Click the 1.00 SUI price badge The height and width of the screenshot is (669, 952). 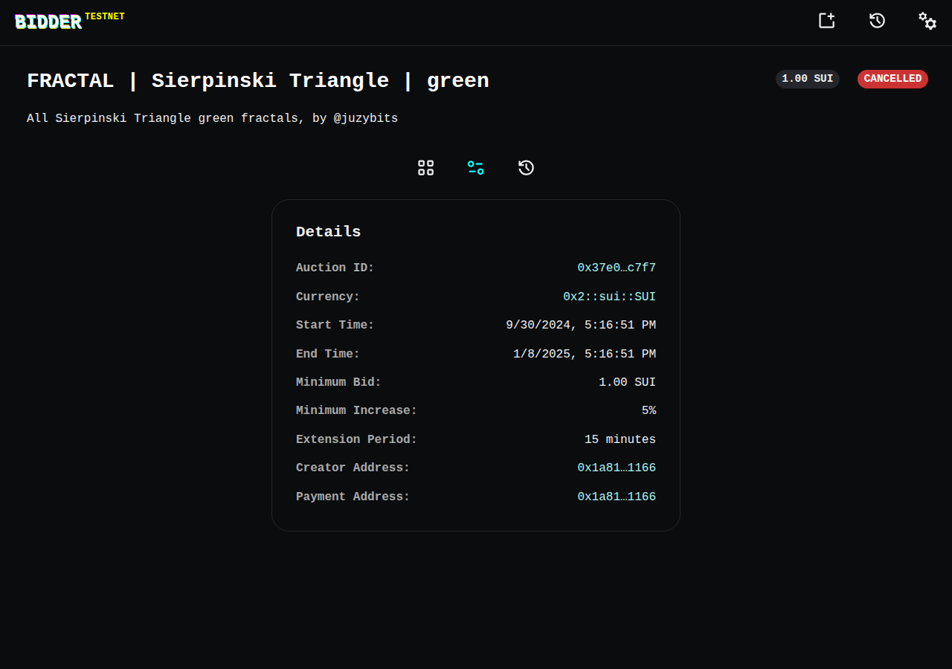tap(808, 79)
